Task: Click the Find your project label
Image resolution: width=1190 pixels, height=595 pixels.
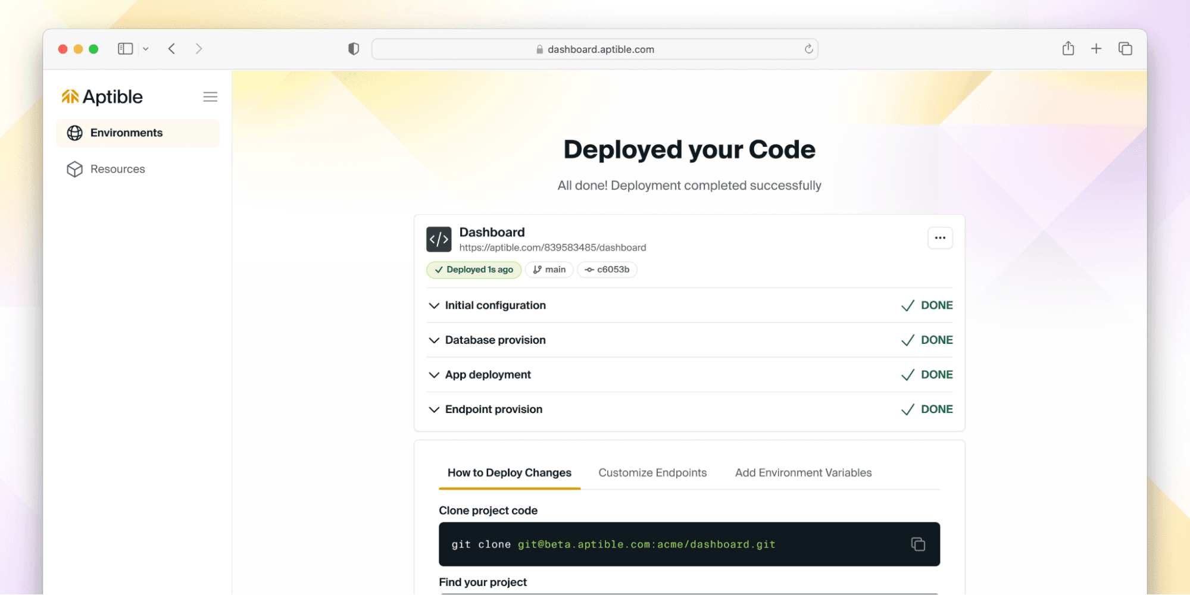Action: click(483, 582)
